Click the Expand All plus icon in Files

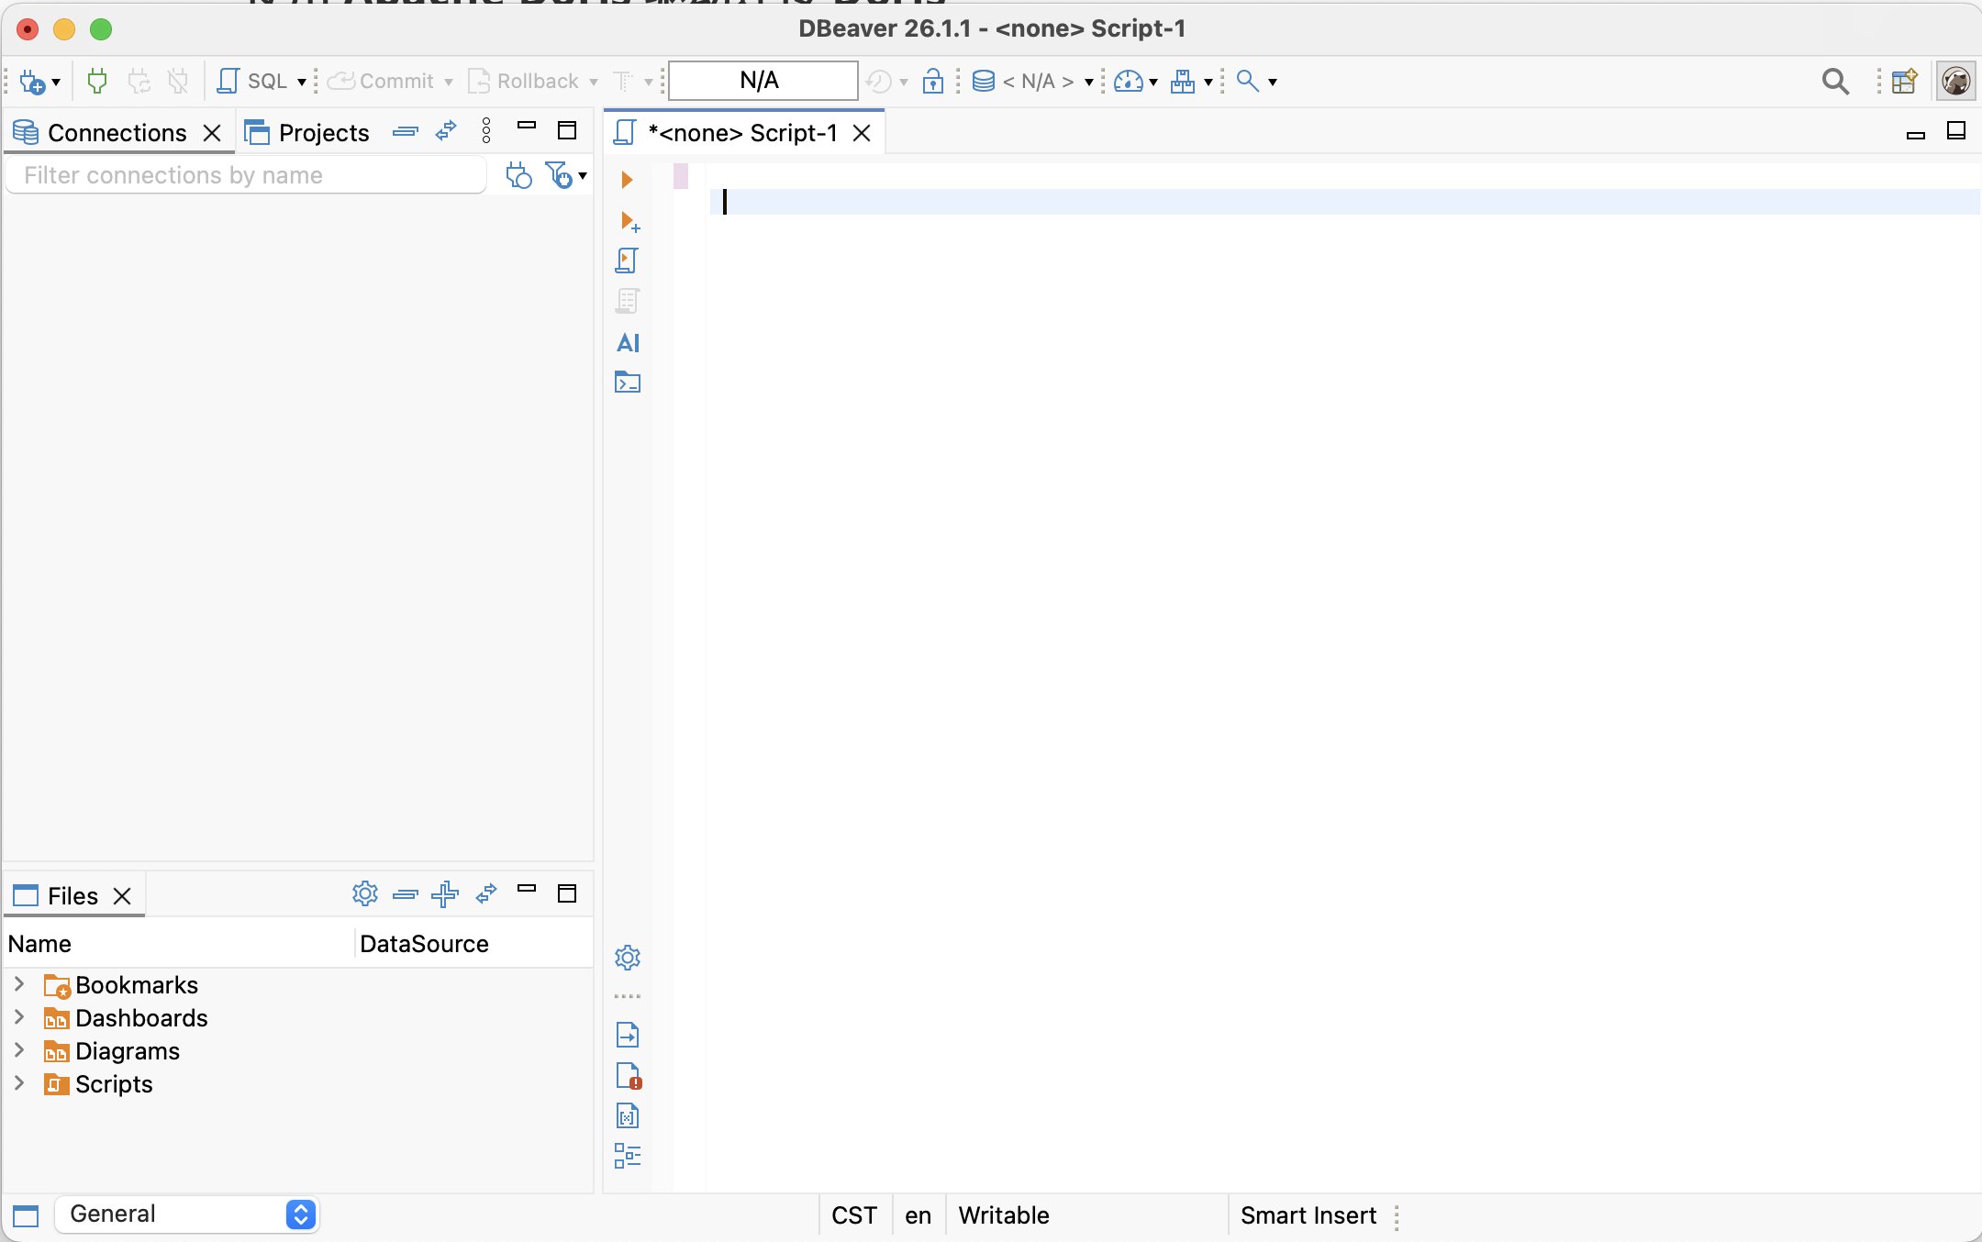coord(445,894)
